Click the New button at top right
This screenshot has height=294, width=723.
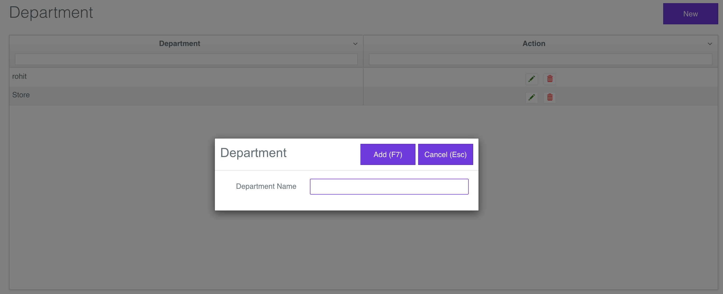(690, 14)
